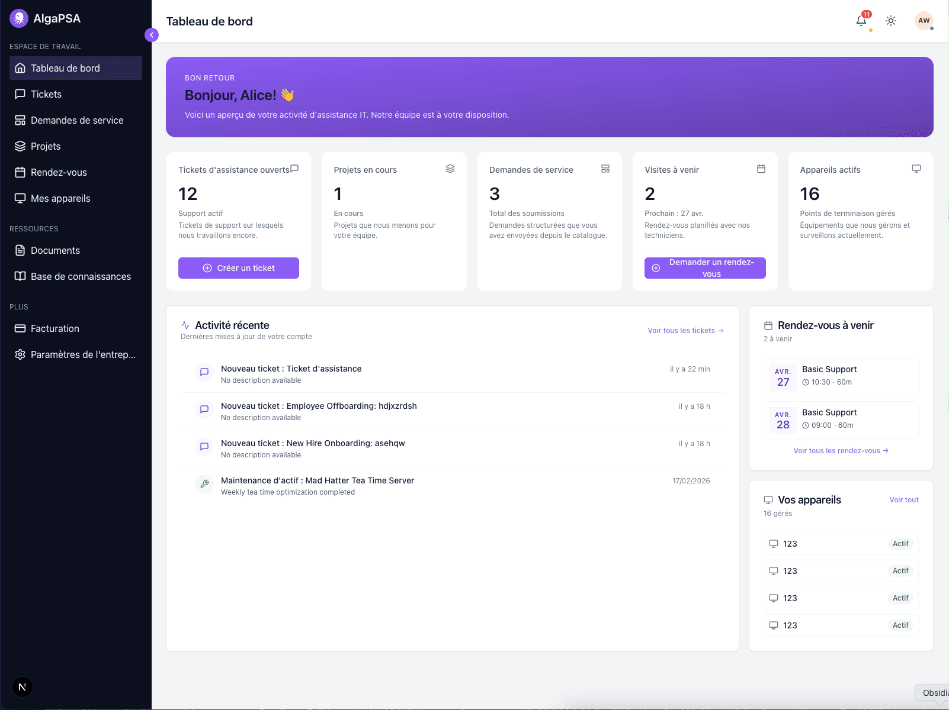Screen dimensions: 949x710
Task: Click Voir tout in Vos appareils
Action: point(904,500)
